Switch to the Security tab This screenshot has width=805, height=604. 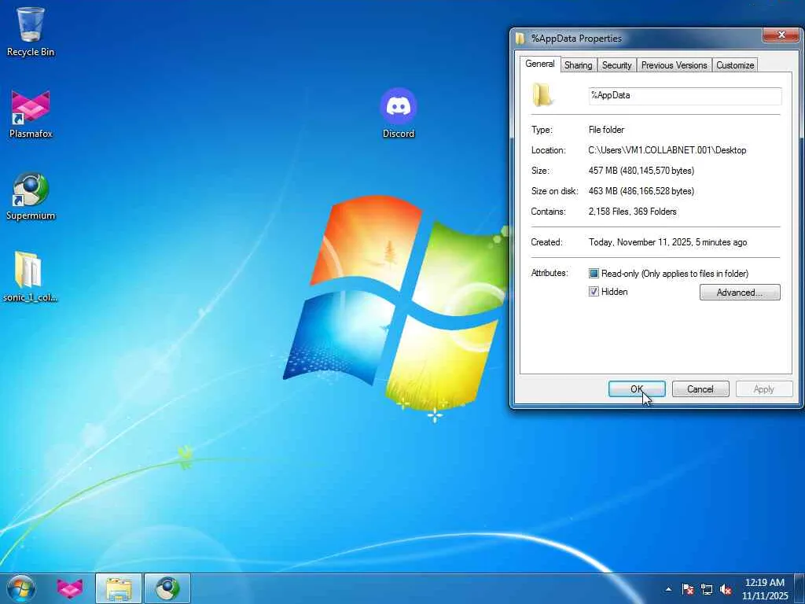[x=616, y=65]
